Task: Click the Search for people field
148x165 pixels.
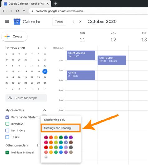Action: 26,98
